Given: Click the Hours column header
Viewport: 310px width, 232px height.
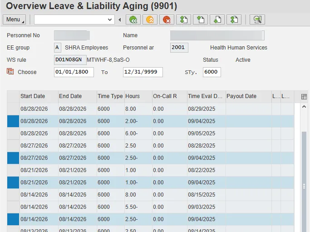Looking at the screenshot, I should (x=133, y=96).
